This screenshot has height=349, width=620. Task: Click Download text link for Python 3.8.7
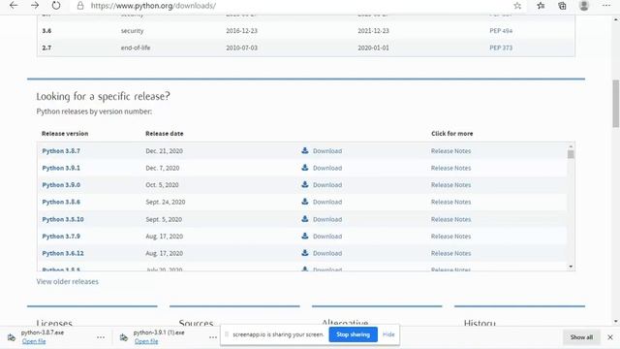click(x=327, y=151)
